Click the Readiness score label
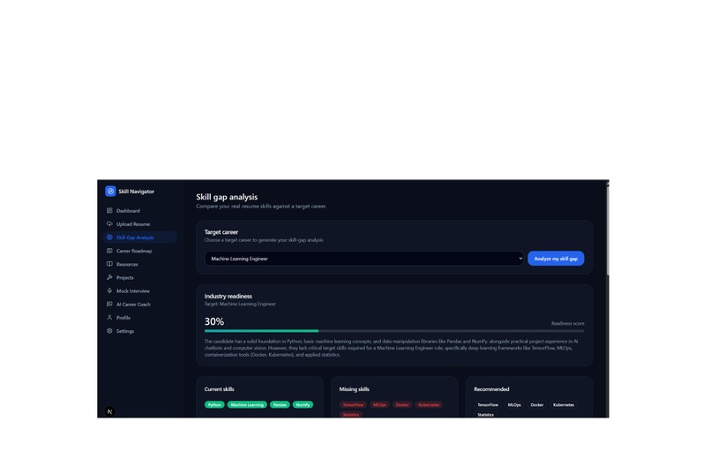 coord(568,323)
